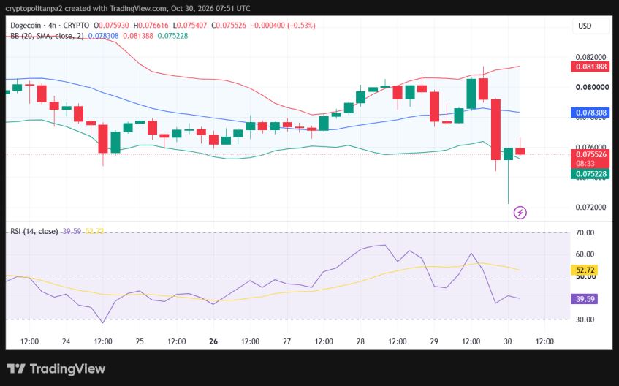Click the high value H0.076616 in legend
619x386 pixels.
pos(151,26)
